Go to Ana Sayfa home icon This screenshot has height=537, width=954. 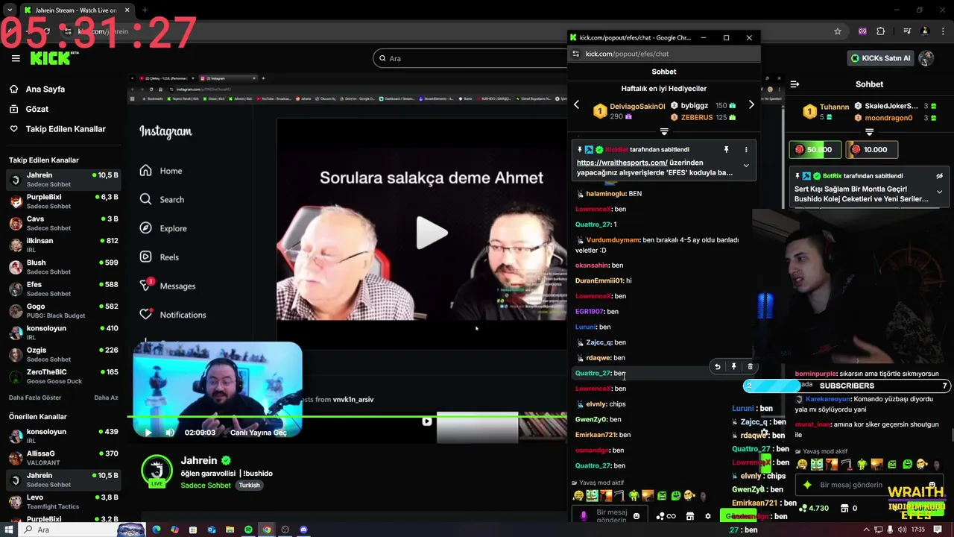pyautogui.click(x=13, y=89)
